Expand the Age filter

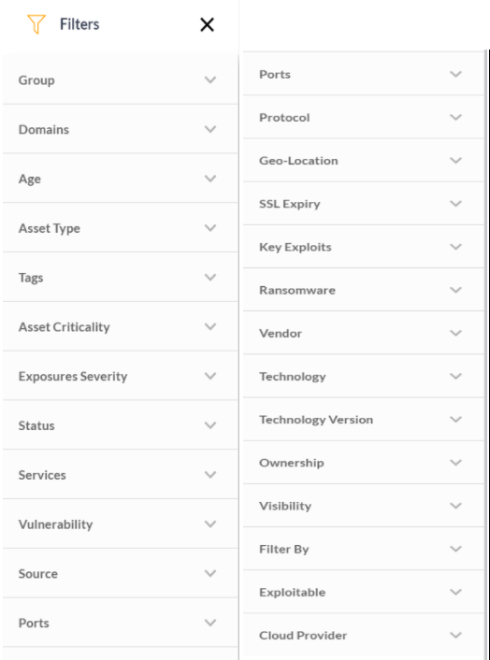pyautogui.click(x=121, y=179)
